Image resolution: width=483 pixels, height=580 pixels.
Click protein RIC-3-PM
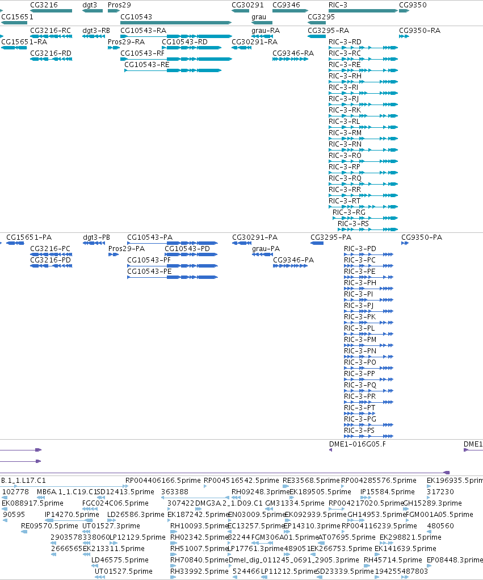pyautogui.click(x=360, y=340)
